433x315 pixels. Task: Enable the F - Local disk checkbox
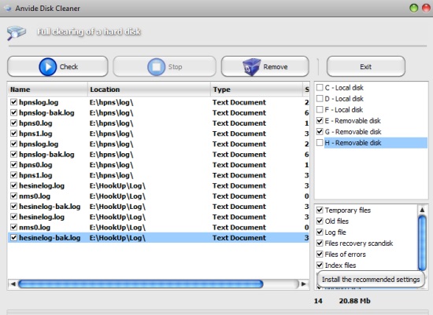pyautogui.click(x=320, y=110)
